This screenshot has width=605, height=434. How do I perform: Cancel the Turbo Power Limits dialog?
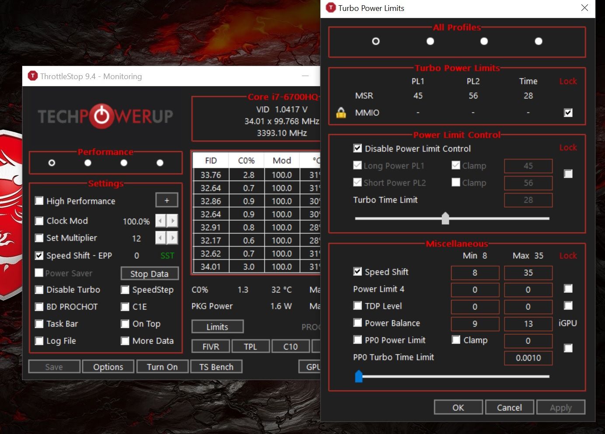pyautogui.click(x=509, y=407)
